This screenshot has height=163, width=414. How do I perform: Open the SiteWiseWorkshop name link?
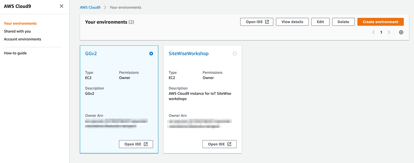click(x=188, y=54)
